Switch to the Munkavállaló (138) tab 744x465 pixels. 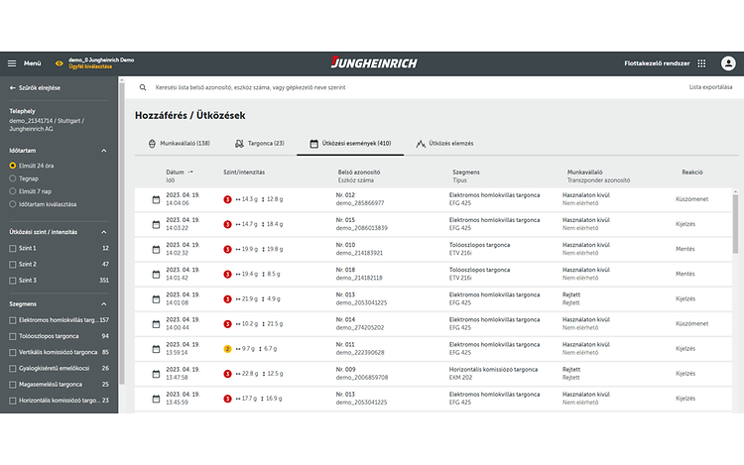(179, 144)
